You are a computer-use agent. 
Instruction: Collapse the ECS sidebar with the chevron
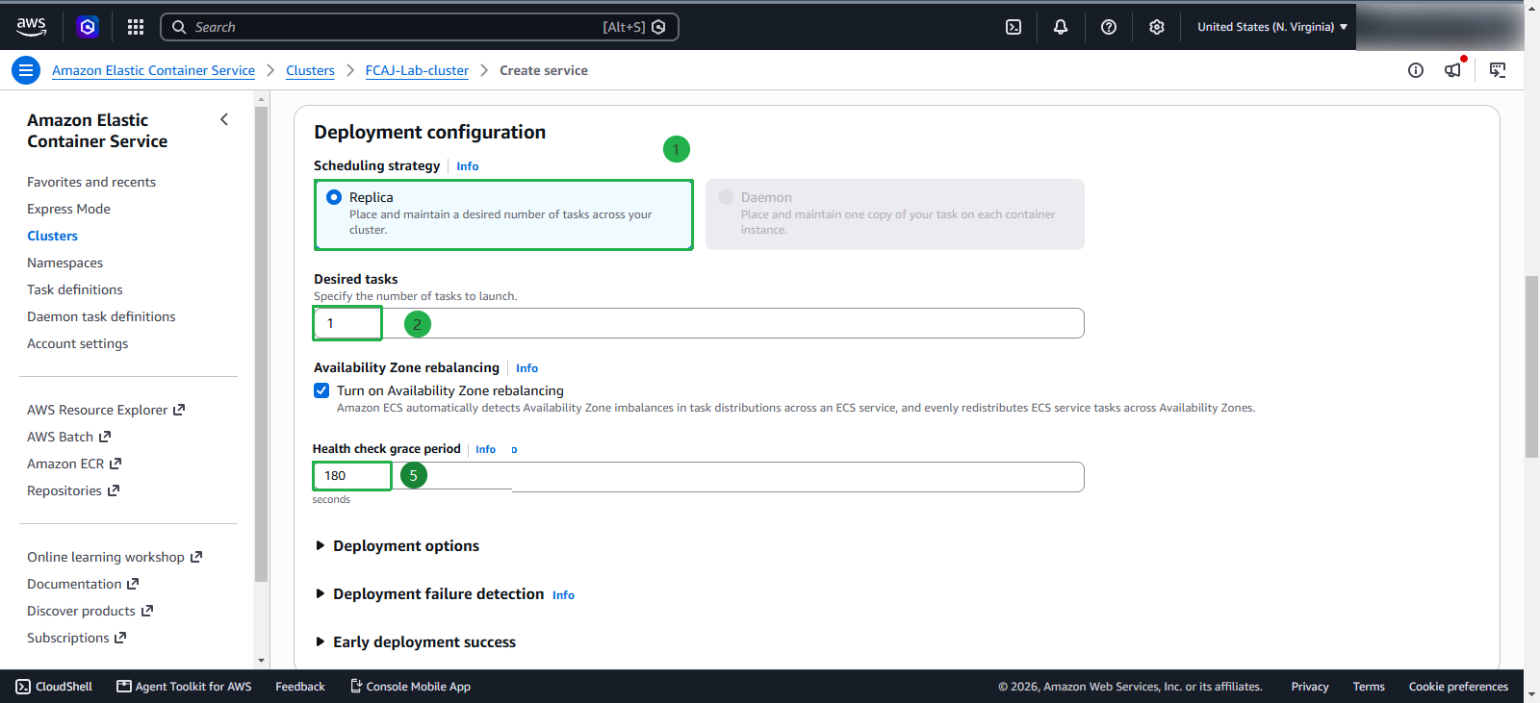tap(224, 119)
